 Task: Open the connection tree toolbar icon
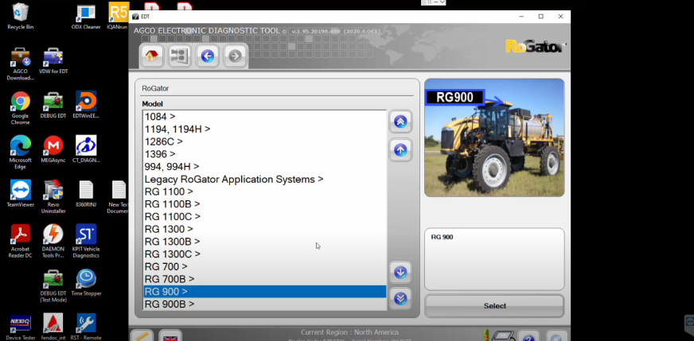(x=180, y=56)
